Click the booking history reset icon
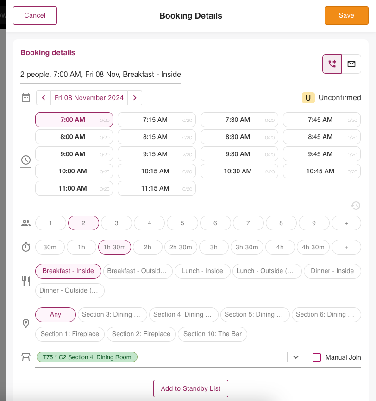This screenshot has height=401, width=376. [356, 205]
